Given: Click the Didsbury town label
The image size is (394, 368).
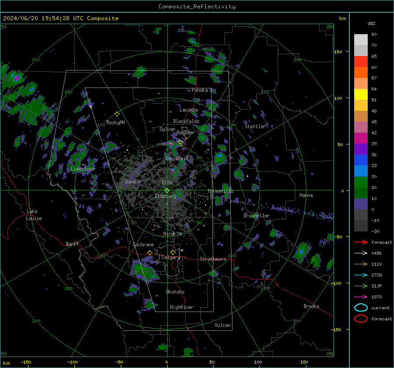Looking at the screenshot, I should coord(165,196).
